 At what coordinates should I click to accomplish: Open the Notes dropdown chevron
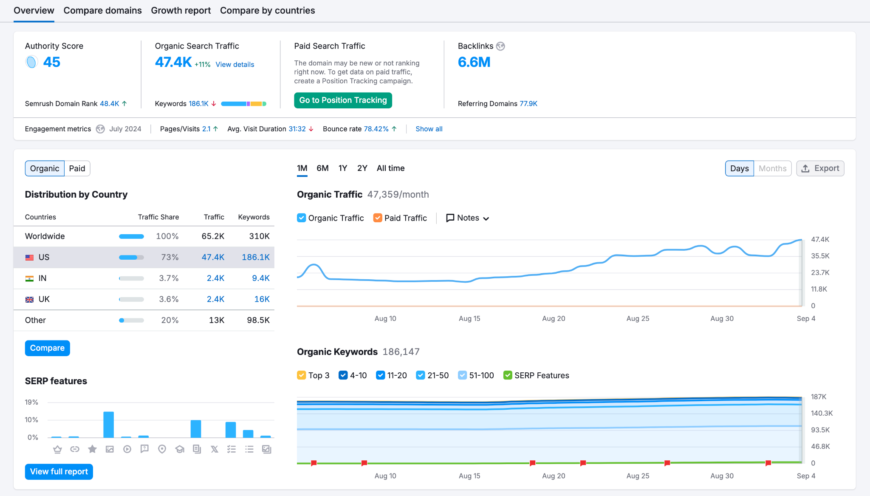tap(486, 218)
